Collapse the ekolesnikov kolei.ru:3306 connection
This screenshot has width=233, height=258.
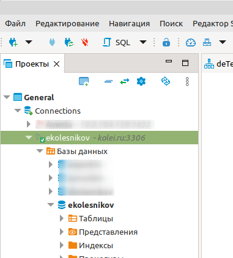pyautogui.click(x=29, y=138)
